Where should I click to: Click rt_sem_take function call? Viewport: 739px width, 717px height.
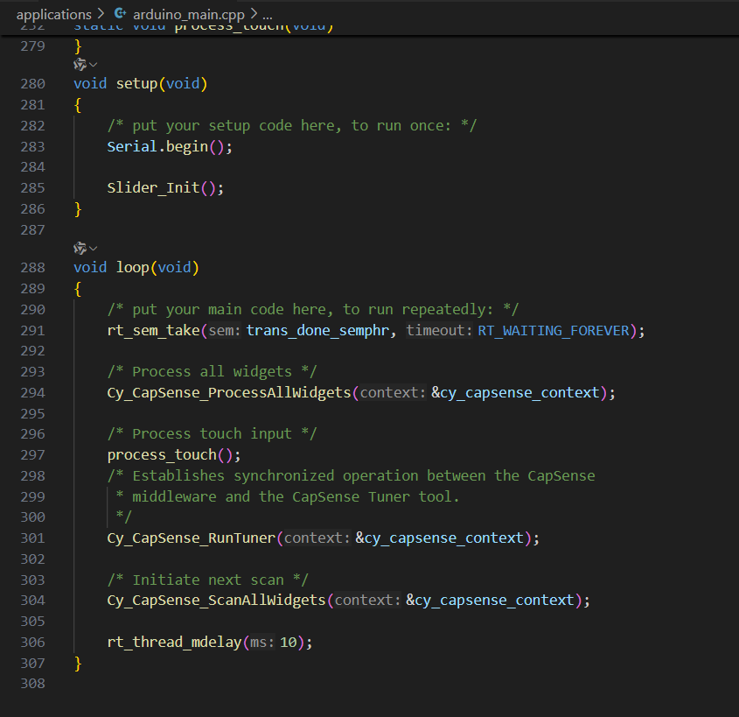154,331
